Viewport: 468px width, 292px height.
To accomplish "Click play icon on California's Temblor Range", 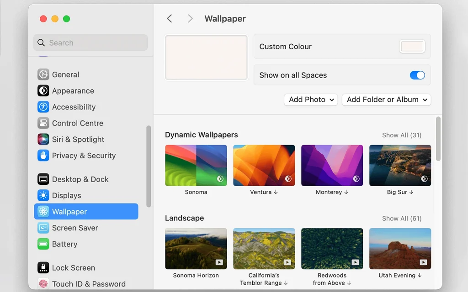I will point(287,262).
